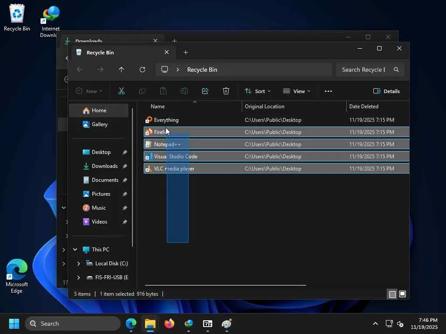The height and width of the screenshot is (334, 446).
Task: Select the Everything file in the list
Action: tap(166, 120)
